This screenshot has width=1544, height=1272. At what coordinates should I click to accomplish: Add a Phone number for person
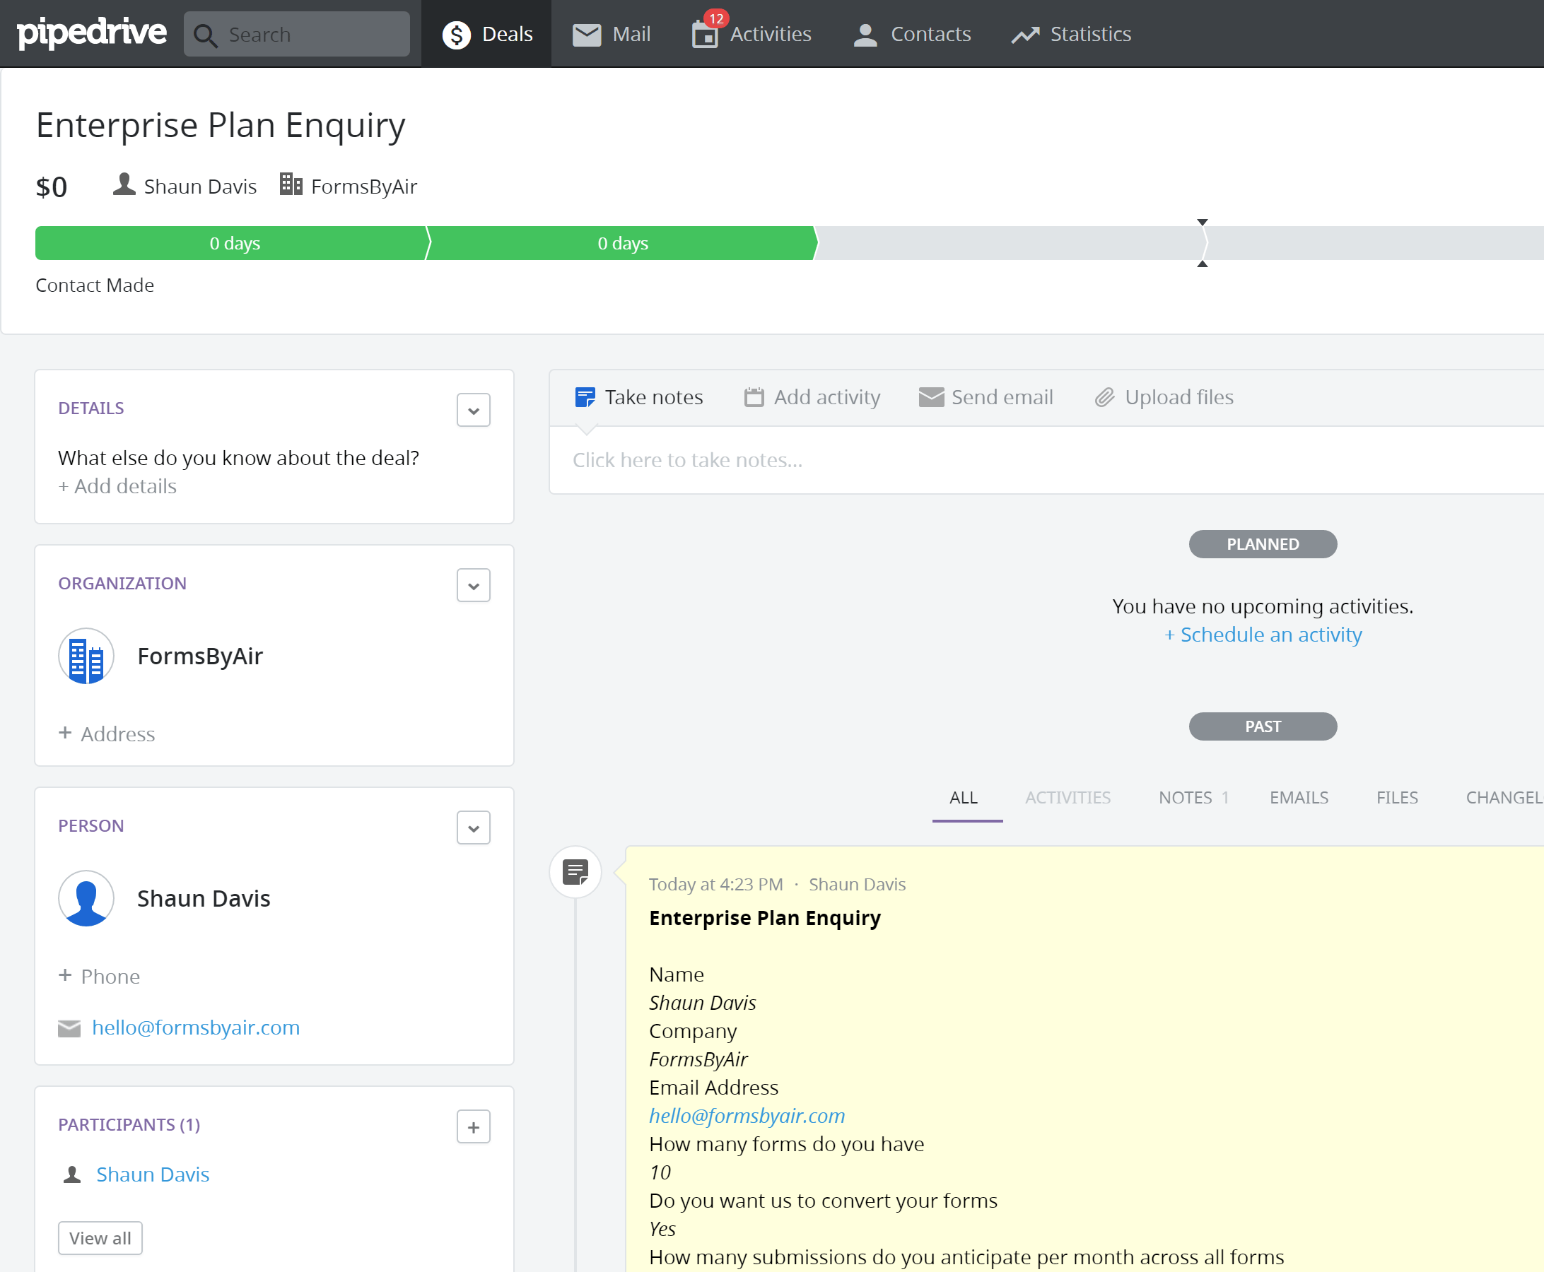99,976
